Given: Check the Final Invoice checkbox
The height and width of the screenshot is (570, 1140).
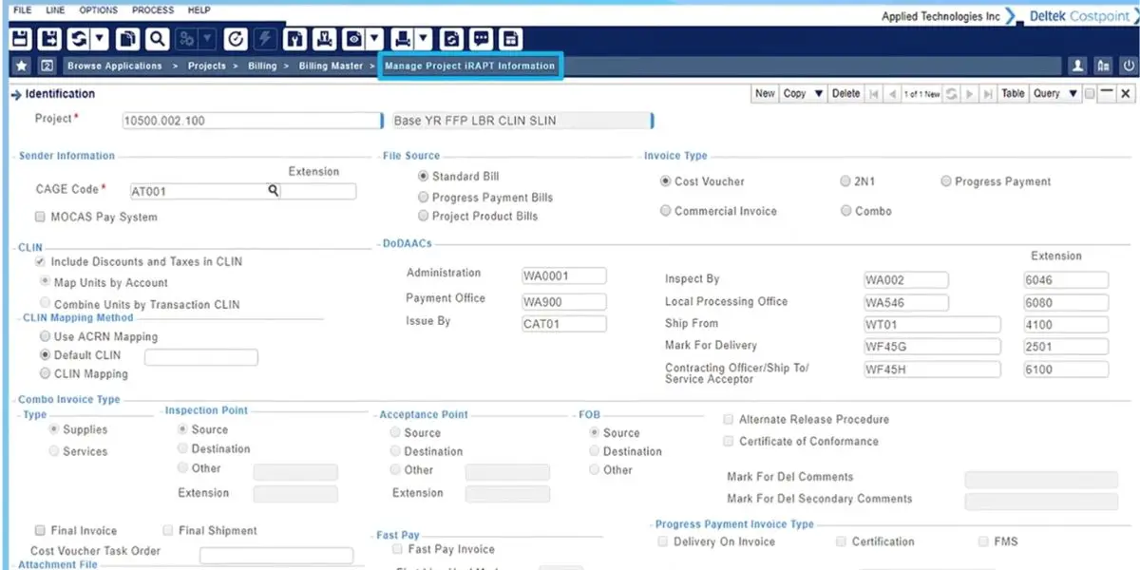Looking at the screenshot, I should point(41,531).
